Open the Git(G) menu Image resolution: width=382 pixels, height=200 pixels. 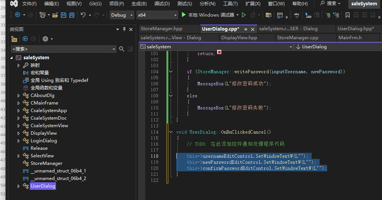tap(95, 4)
